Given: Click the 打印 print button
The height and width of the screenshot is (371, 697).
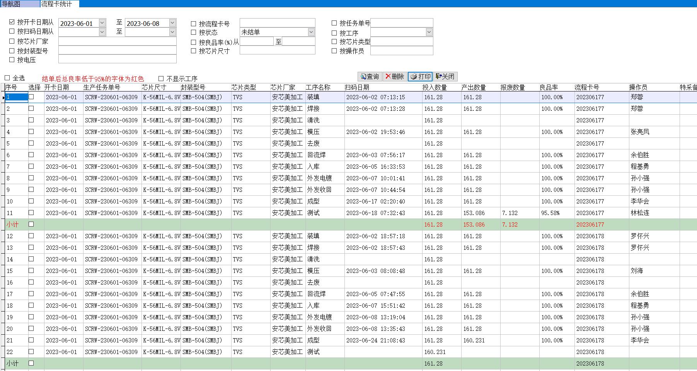Looking at the screenshot, I should [x=420, y=76].
